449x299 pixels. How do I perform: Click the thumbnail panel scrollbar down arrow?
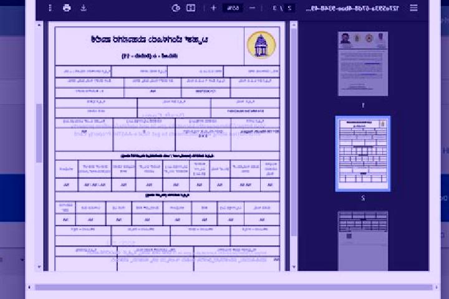[x=294, y=267]
